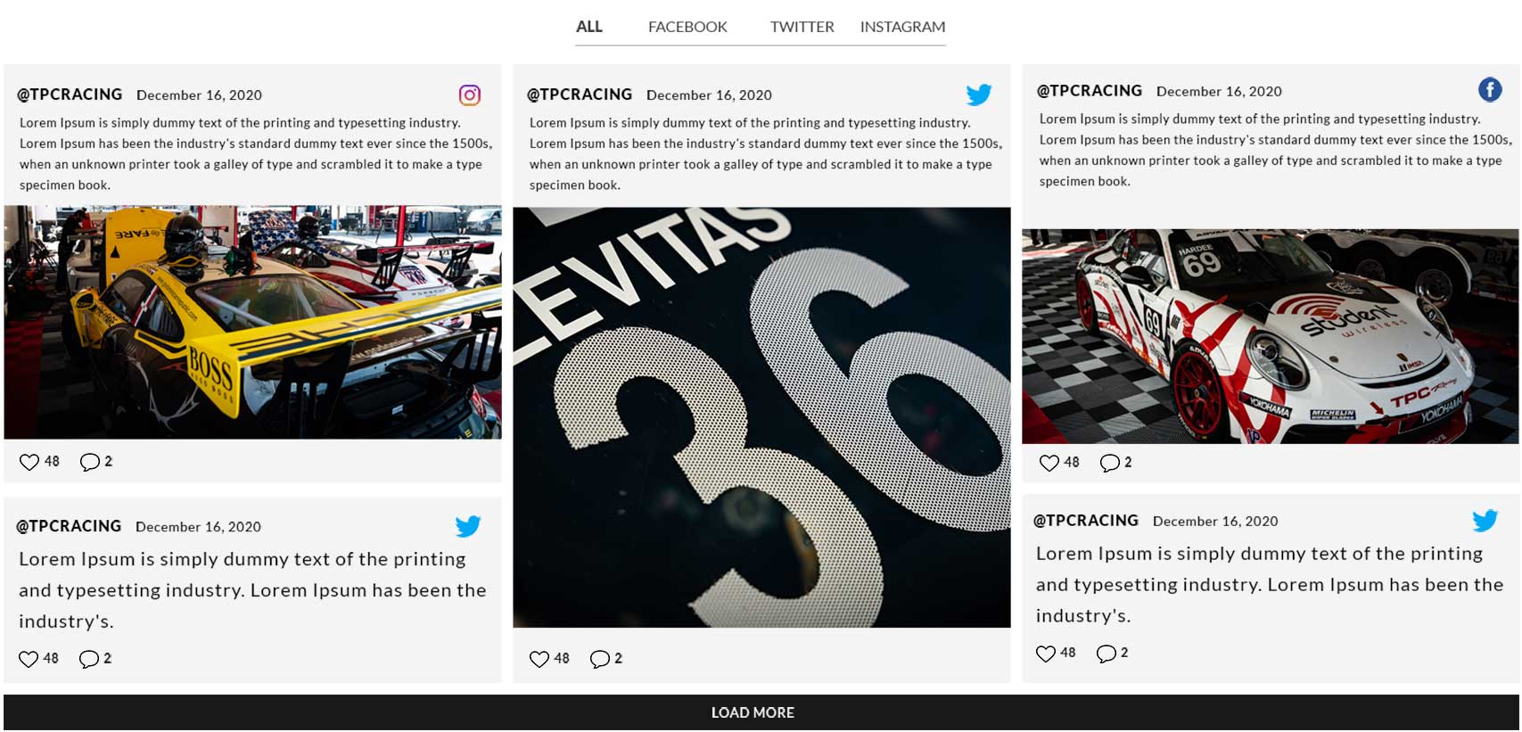This screenshot has height=732, width=1522.
Task: Open @TPCRACING handle on the Facebook post
Action: pyautogui.click(x=1090, y=91)
